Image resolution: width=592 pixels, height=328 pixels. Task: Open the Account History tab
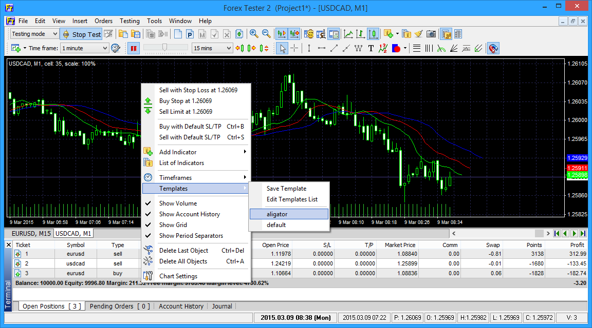pyautogui.click(x=181, y=306)
